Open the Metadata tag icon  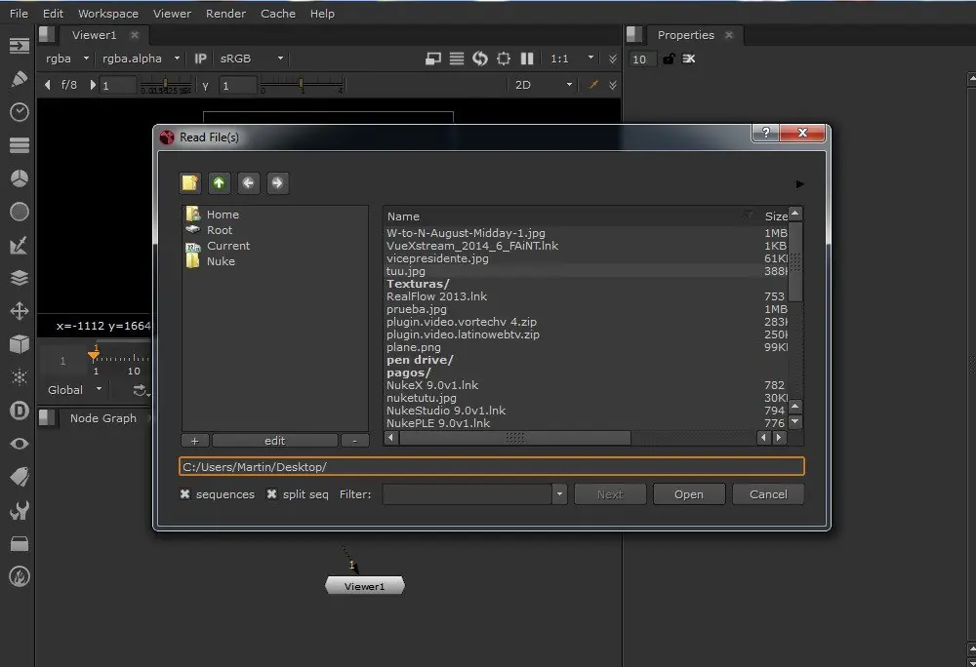20,477
